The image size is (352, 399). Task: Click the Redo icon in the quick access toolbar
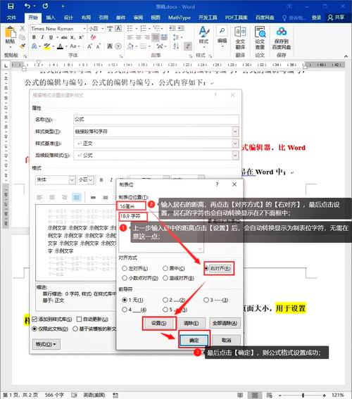[45, 6]
